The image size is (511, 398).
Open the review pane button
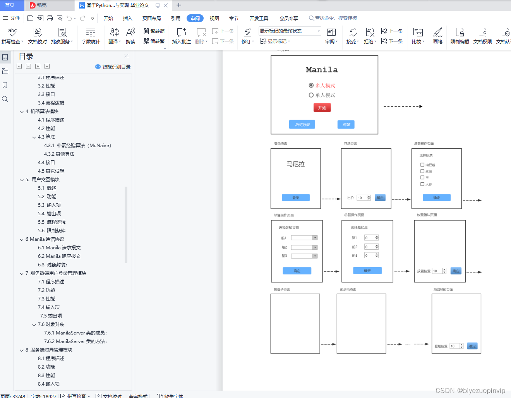coord(331,36)
